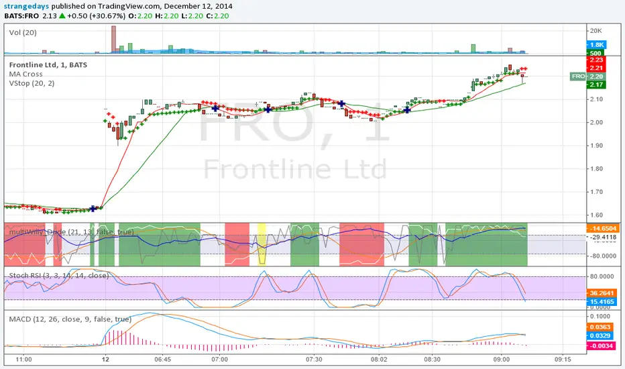Click the orange 0.0363 MACD tag
The width and height of the screenshot is (625, 369).
click(600, 327)
